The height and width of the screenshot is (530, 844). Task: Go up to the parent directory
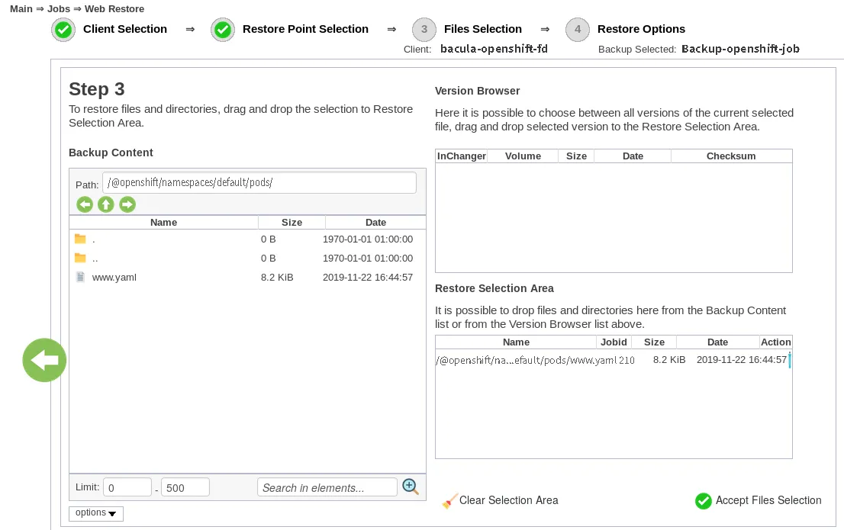point(106,204)
